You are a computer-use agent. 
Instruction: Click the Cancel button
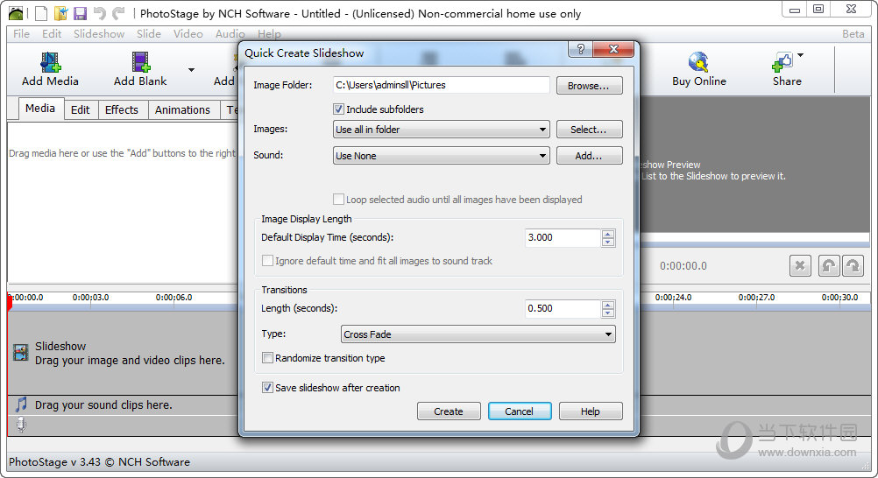(520, 411)
